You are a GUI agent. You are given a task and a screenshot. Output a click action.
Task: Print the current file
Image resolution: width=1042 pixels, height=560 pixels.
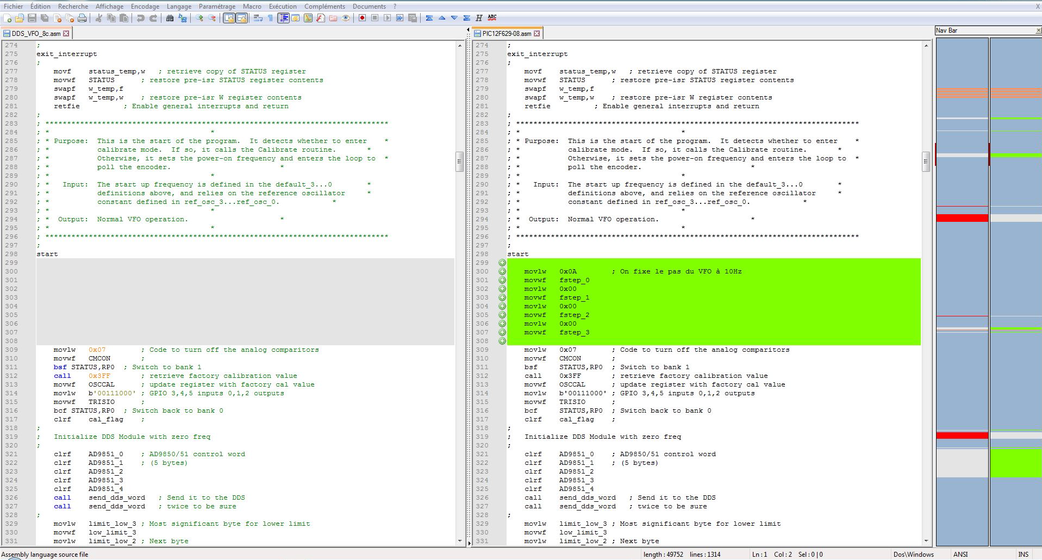(x=82, y=18)
